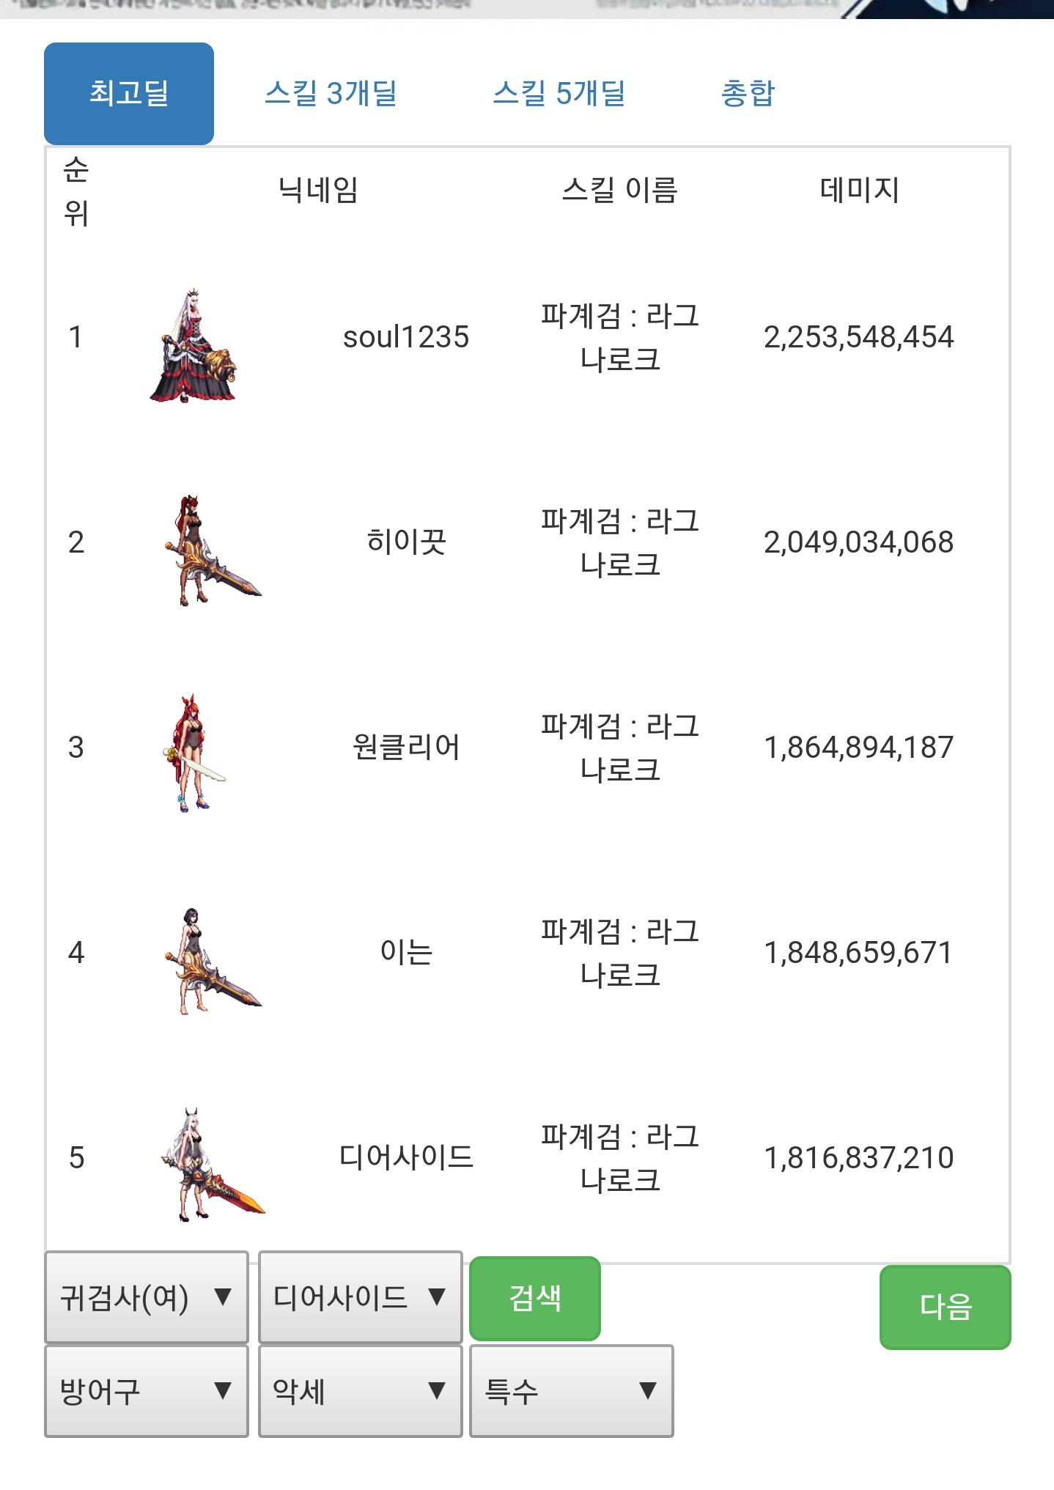
Task: Click the 닉네임 column header
Action: pos(318,190)
